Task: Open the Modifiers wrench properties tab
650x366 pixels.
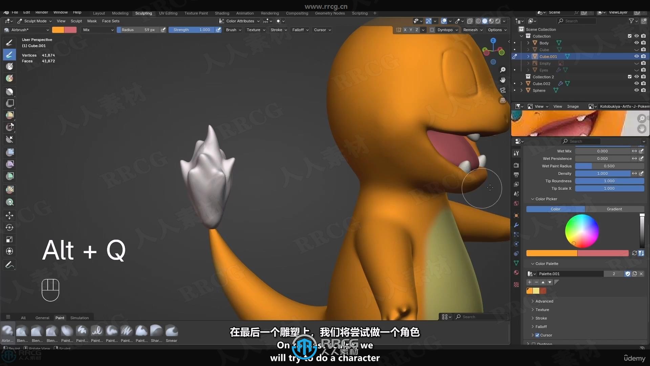Action: (x=516, y=225)
